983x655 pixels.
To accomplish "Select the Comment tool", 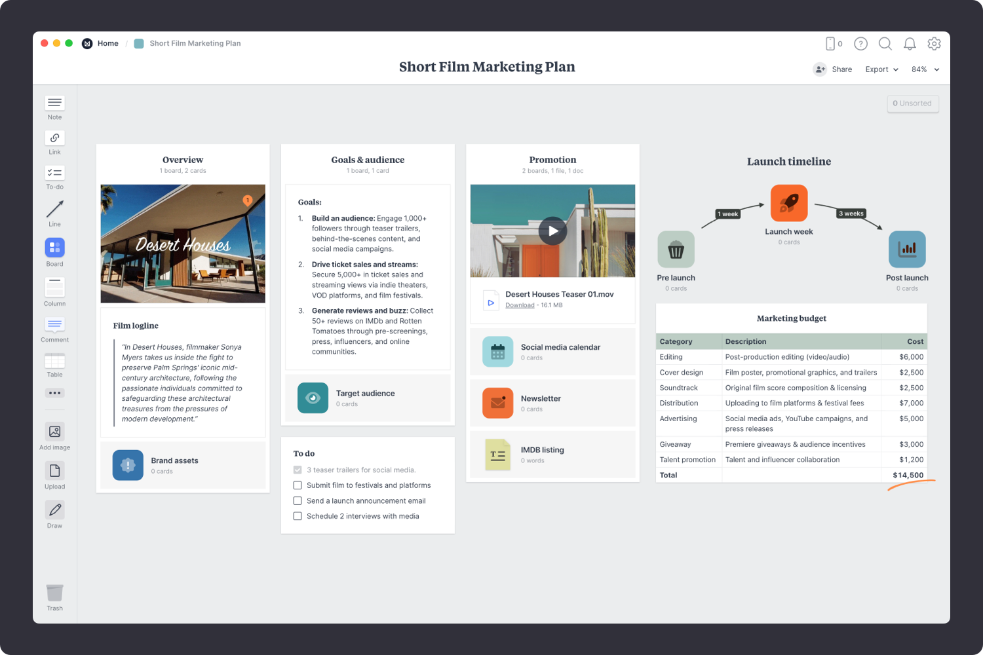I will [x=54, y=326].
